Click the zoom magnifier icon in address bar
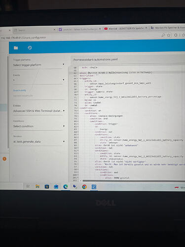The height and width of the screenshot is (247, 185). click(163, 35)
